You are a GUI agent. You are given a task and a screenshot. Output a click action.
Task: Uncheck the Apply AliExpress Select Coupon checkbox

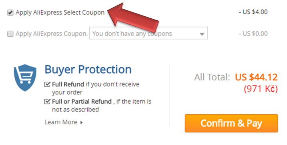click(10, 13)
